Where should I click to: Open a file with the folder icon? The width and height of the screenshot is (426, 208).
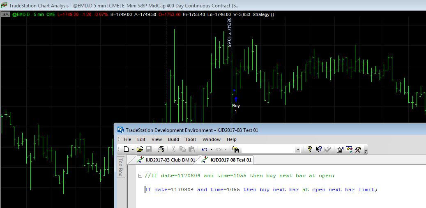pyautogui.click(x=140, y=149)
